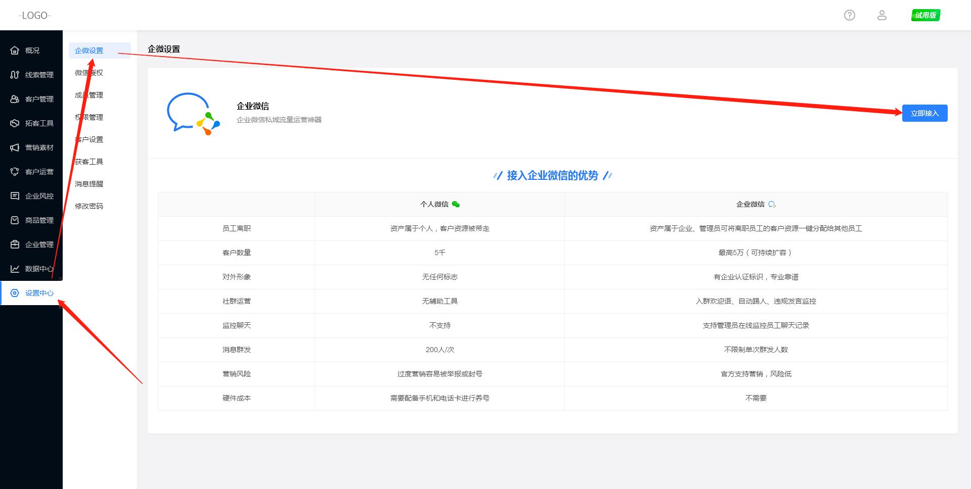The image size is (971, 489).
Task: Open 客户运营 sidebar item
Action: (31, 172)
